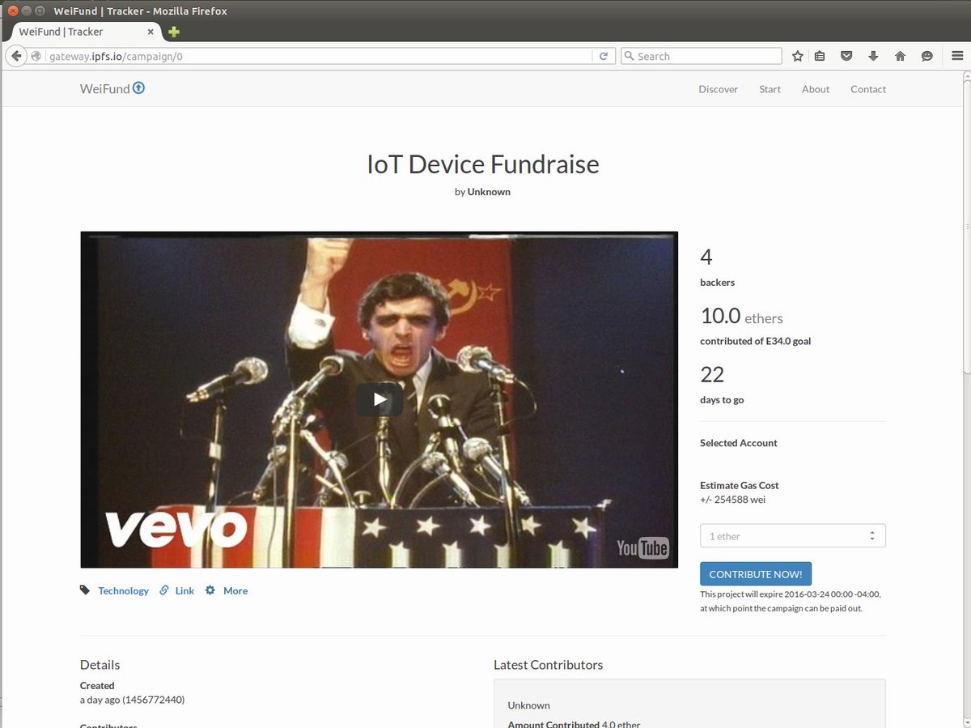Click the 10.0 ethers amount text
The height and width of the screenshot is (728, 971).
point(741,317)
